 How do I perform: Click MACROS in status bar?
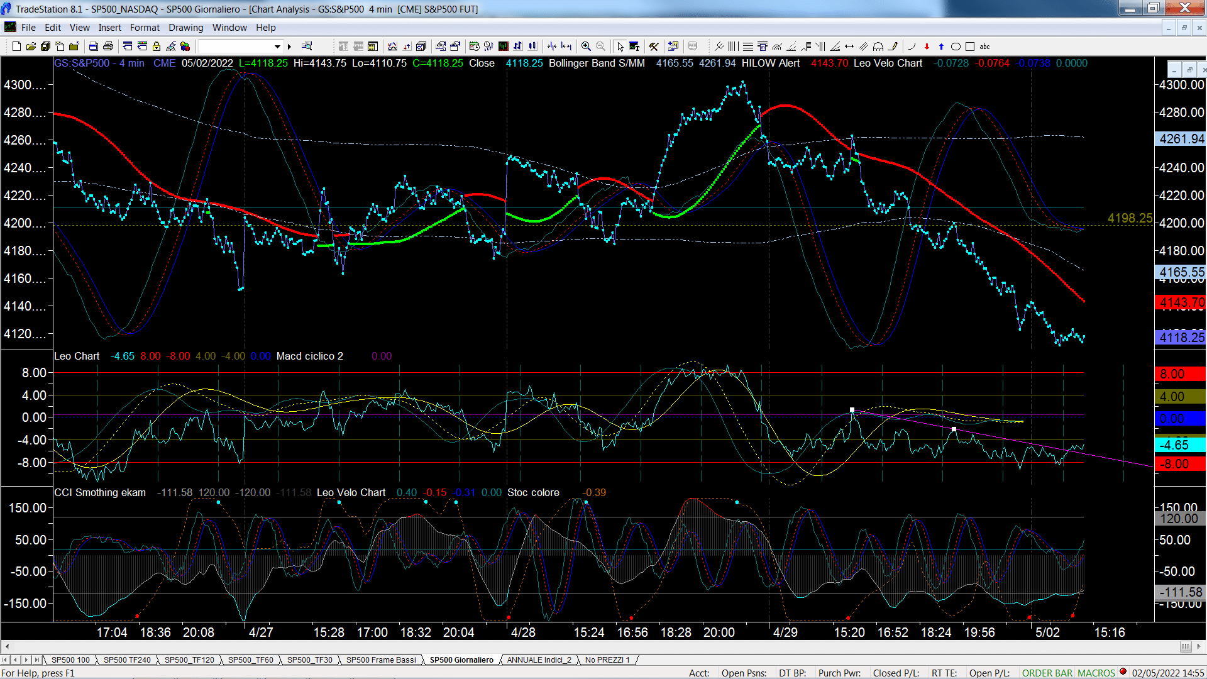tap(1096, 673)
